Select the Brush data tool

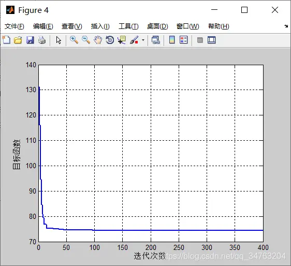coord(134,40)
